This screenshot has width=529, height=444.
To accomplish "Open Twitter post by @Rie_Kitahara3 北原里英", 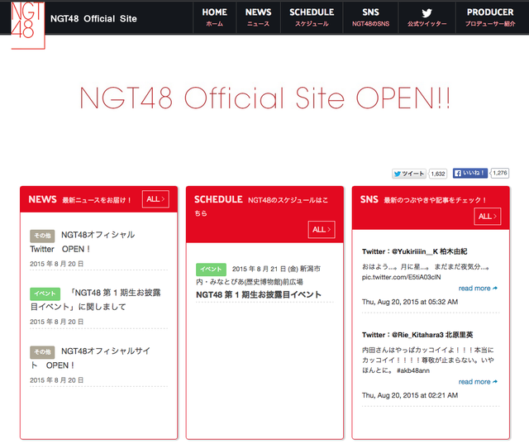I will tap(417, 335).
